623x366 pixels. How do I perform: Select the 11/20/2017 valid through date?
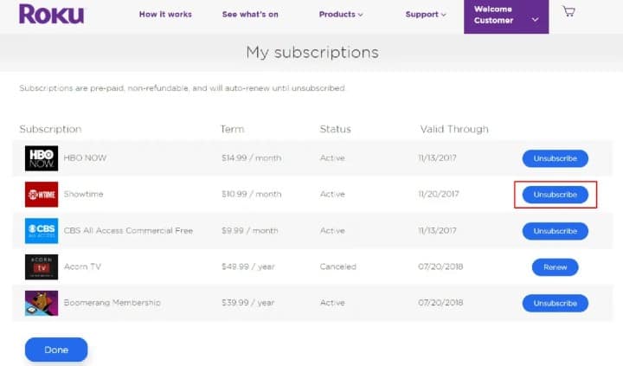(x=438, y=194)
